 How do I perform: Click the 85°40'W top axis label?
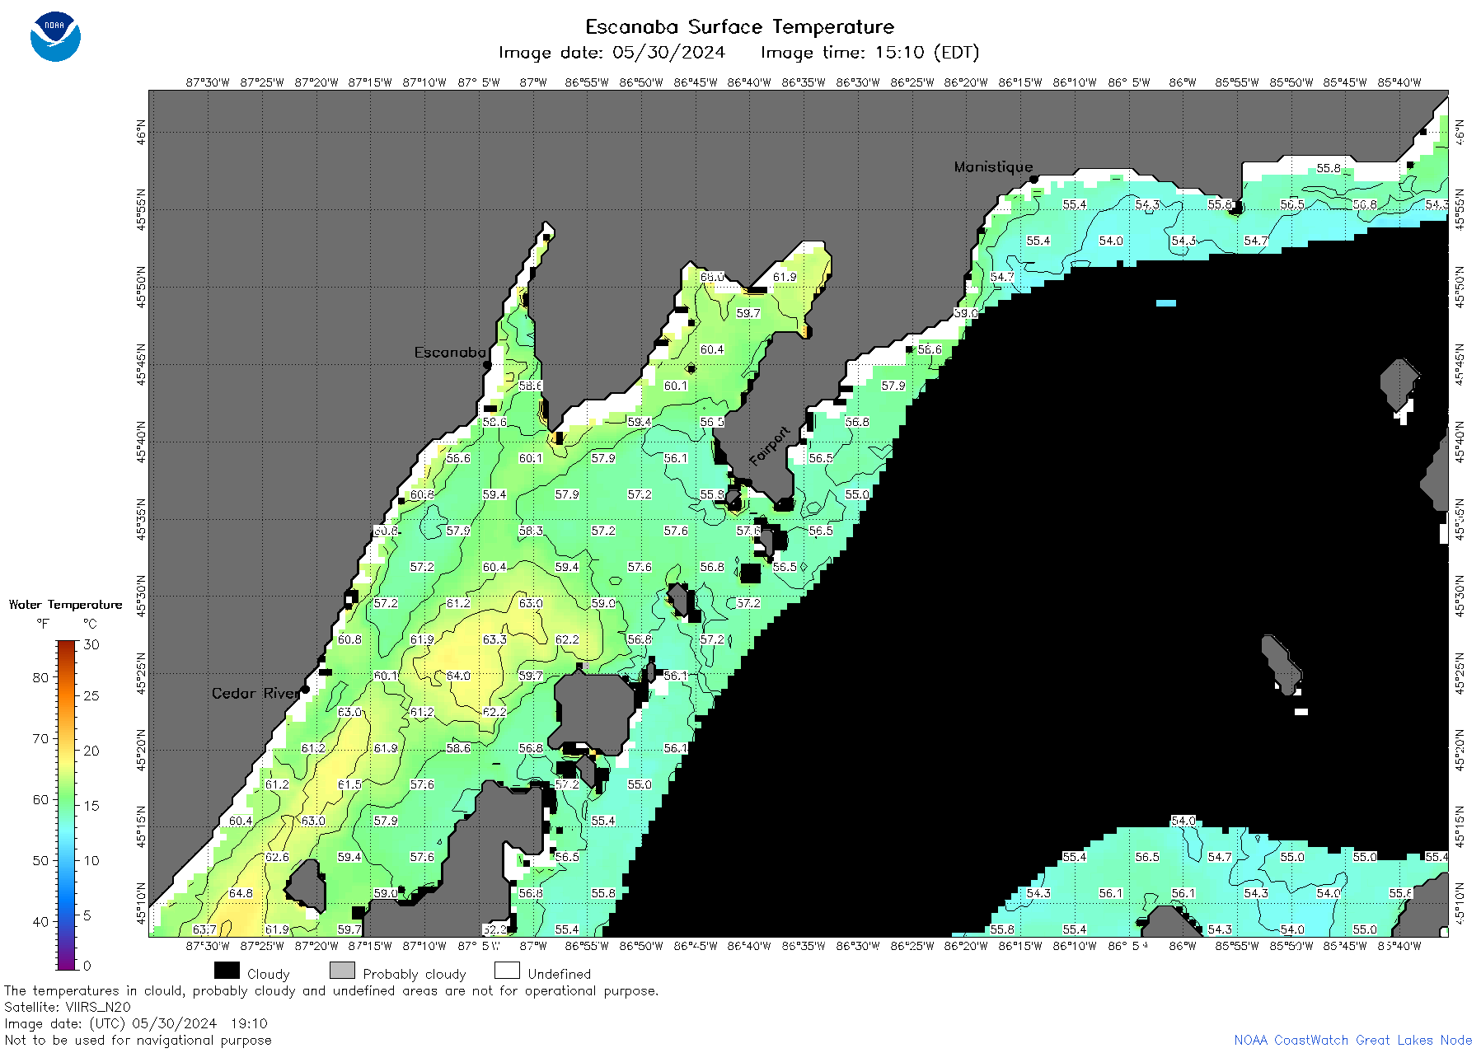(x=1399, y=82)
